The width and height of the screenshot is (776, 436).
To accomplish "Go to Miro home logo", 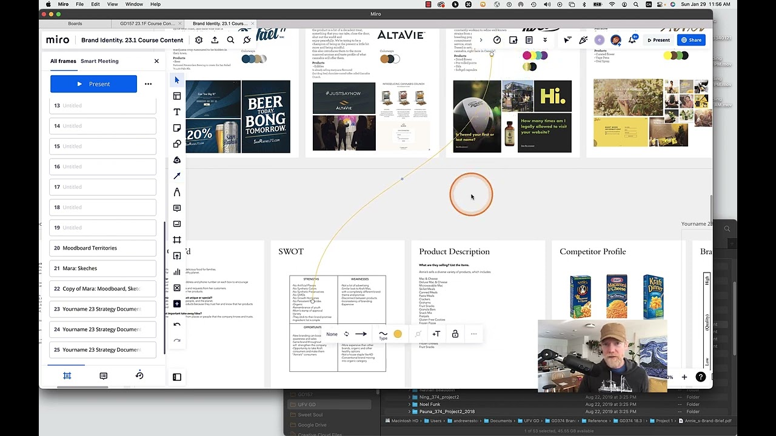I will coord(58,40).
